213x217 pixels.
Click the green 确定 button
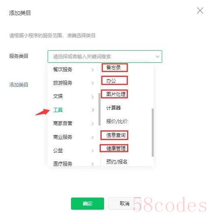(88, 203)
